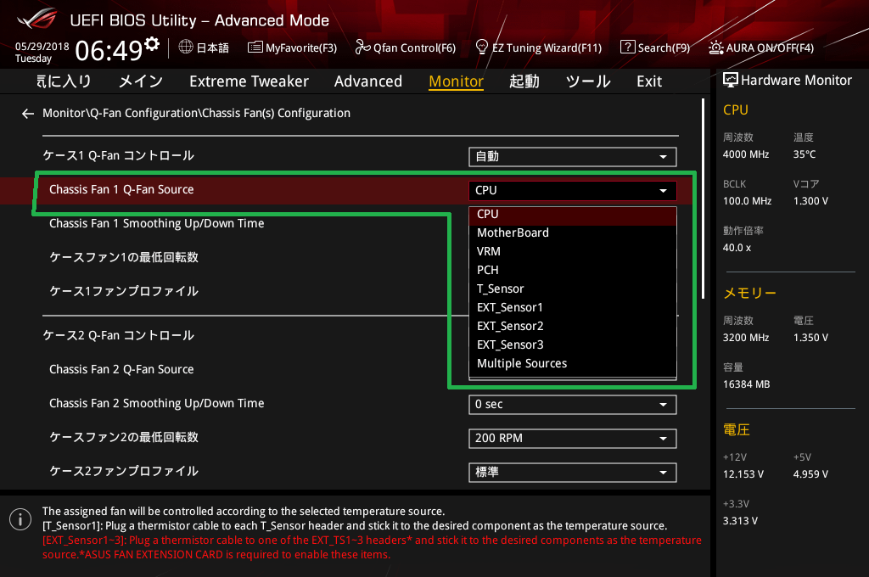This screenshot has height=577, width=869.
Task: Click the 100.0 MHz BCLK value
Action: click(747, 200)
